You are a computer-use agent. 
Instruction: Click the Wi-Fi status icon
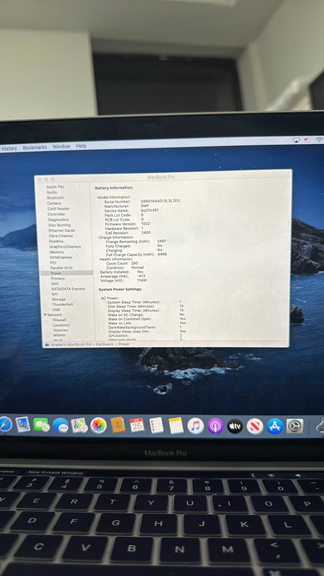(319, 140)
